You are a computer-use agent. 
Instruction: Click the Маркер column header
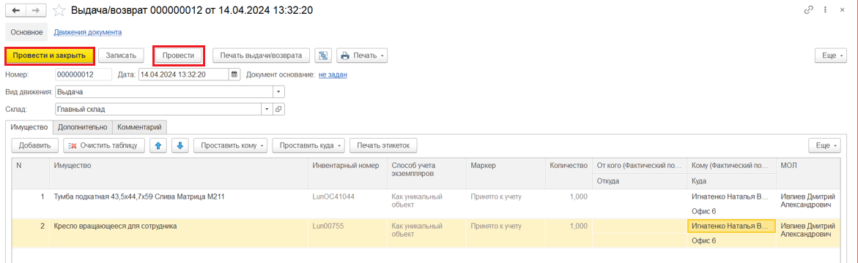[x=506, y=174]
